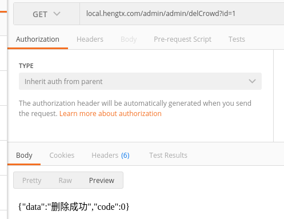
Task: Switch to the Tests tab
Action: [x=237, y=39]
